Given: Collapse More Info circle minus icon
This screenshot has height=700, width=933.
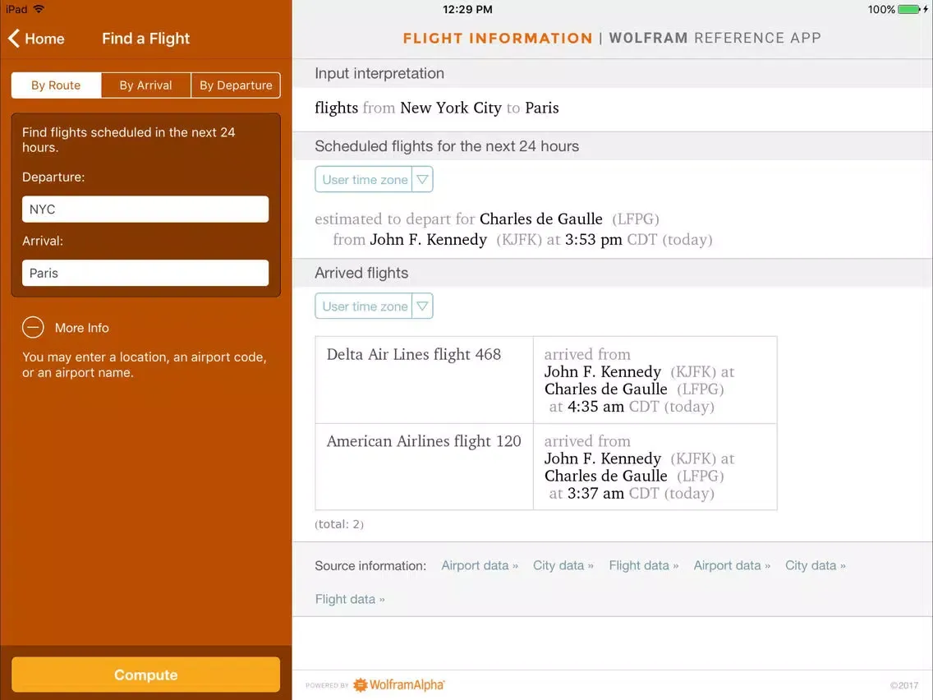Looking at the screenshot, I should (x=34, y=327).
